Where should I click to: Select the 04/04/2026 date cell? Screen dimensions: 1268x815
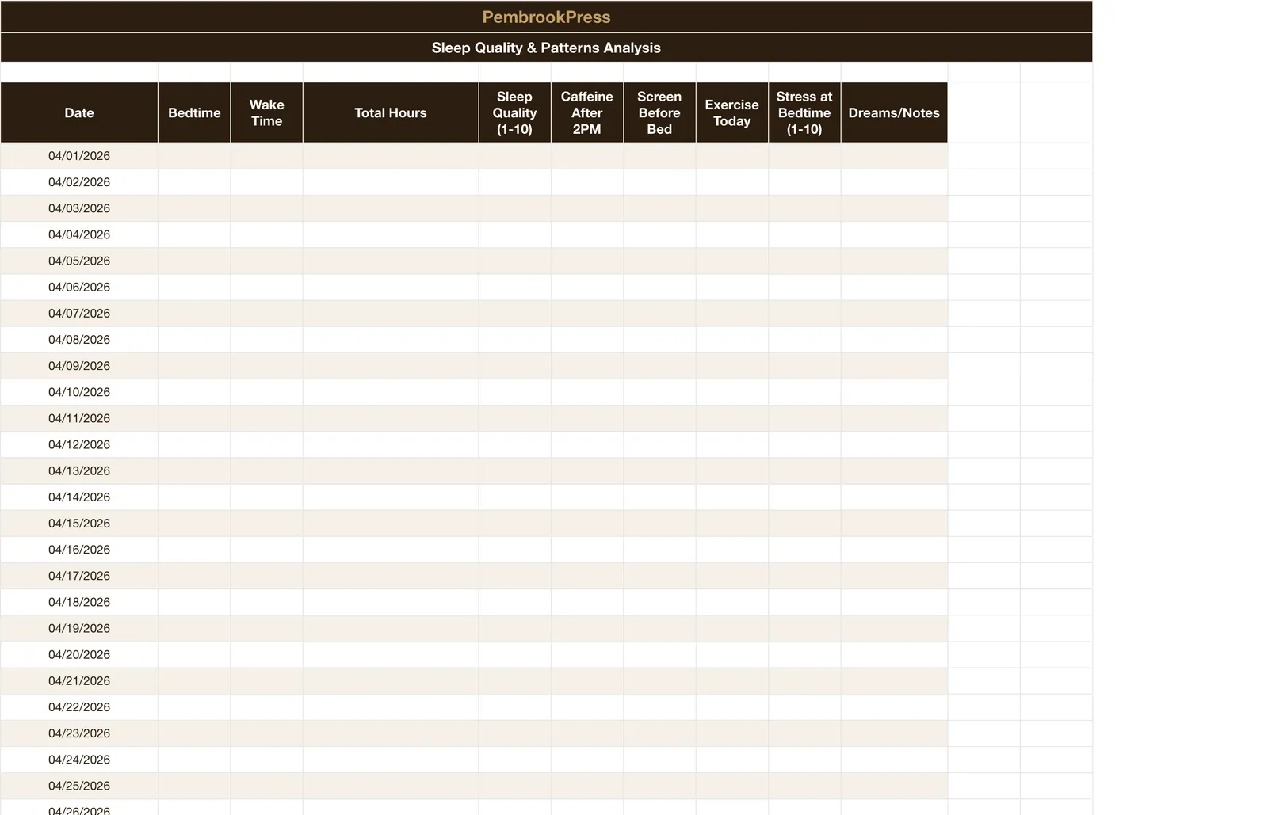[79, 234]
